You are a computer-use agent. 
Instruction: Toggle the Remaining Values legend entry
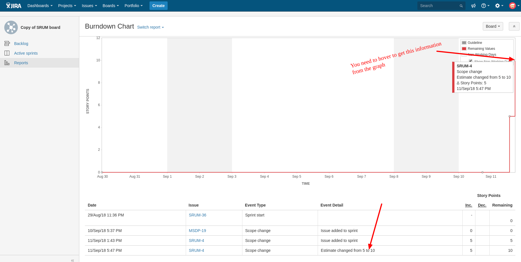[482, 48]
